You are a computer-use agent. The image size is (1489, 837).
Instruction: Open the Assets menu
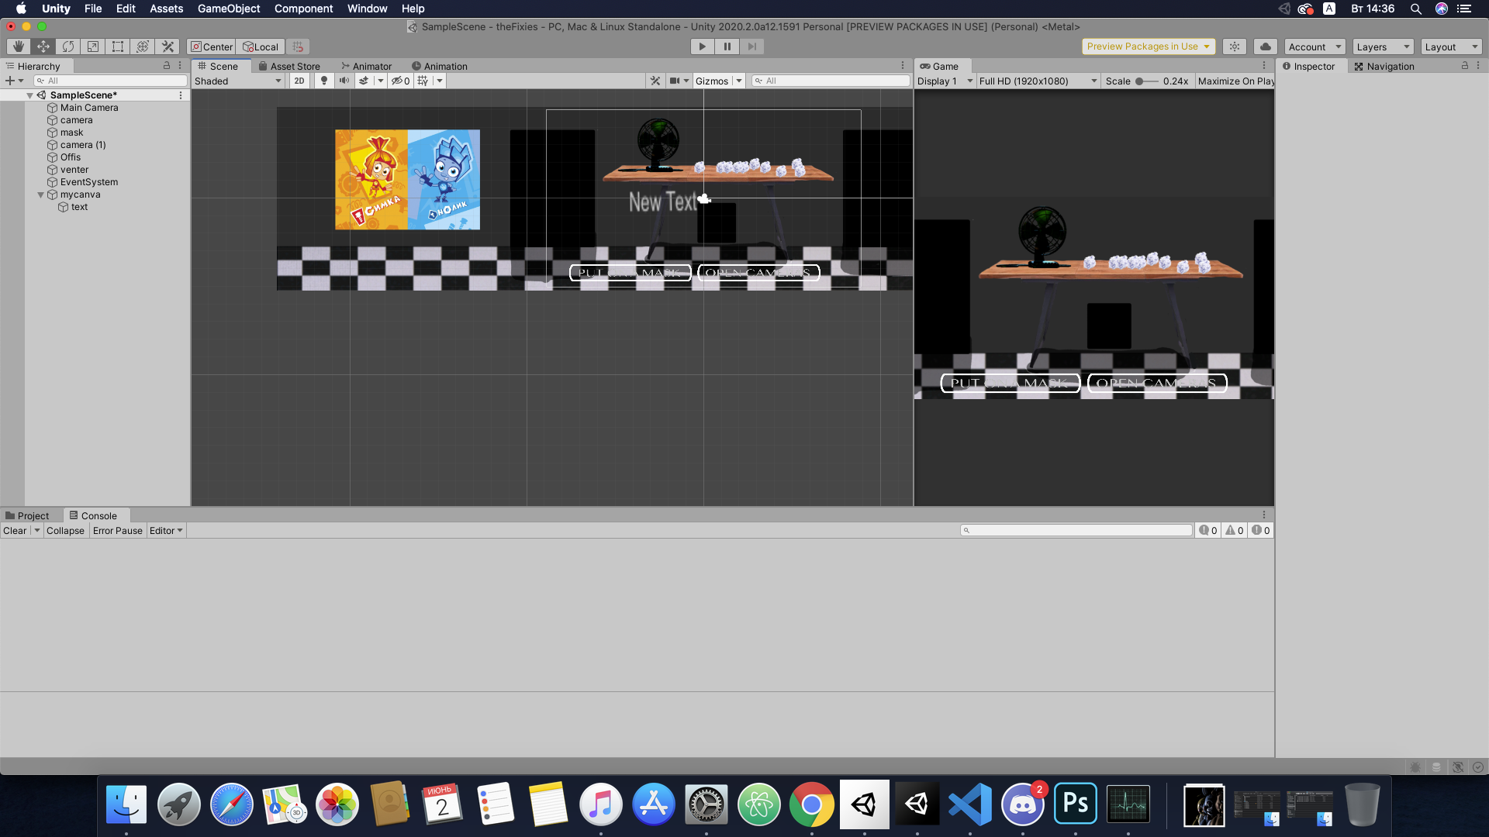(166, 9)
